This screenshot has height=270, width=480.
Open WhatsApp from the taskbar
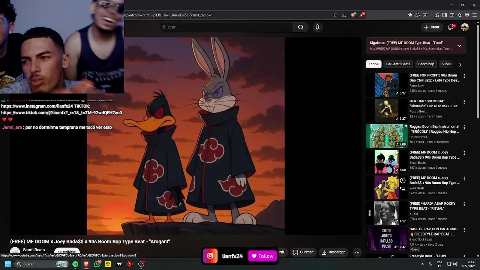coord(97,264)
